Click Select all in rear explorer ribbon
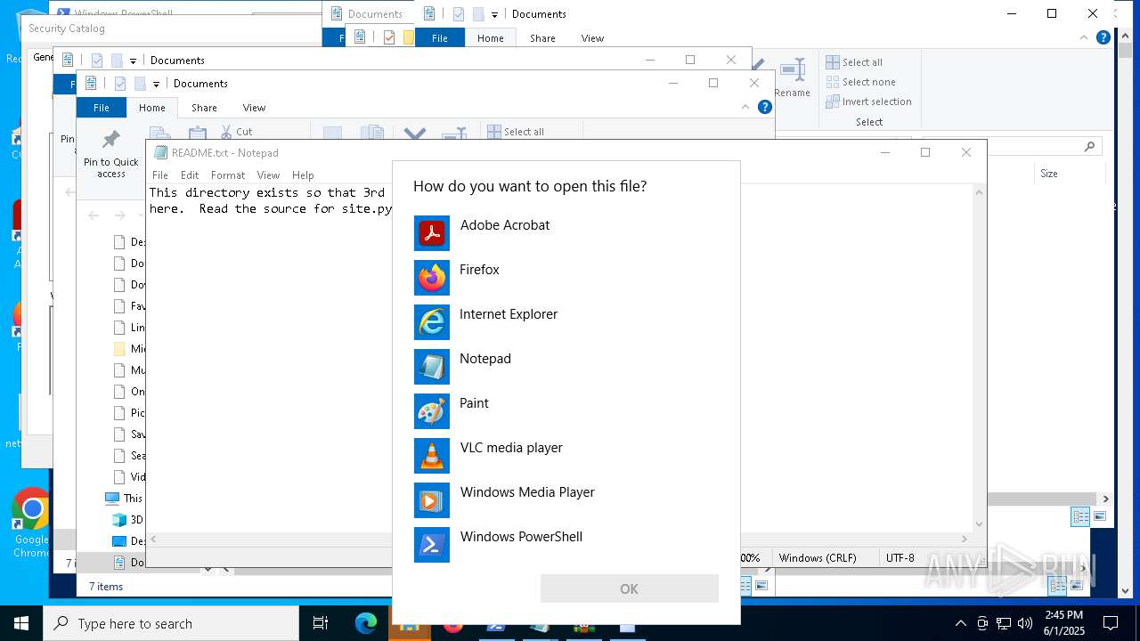 click(854, 62)
